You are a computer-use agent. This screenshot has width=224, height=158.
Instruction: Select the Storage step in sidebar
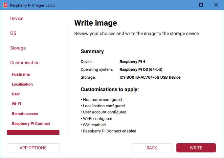point(18,48)
